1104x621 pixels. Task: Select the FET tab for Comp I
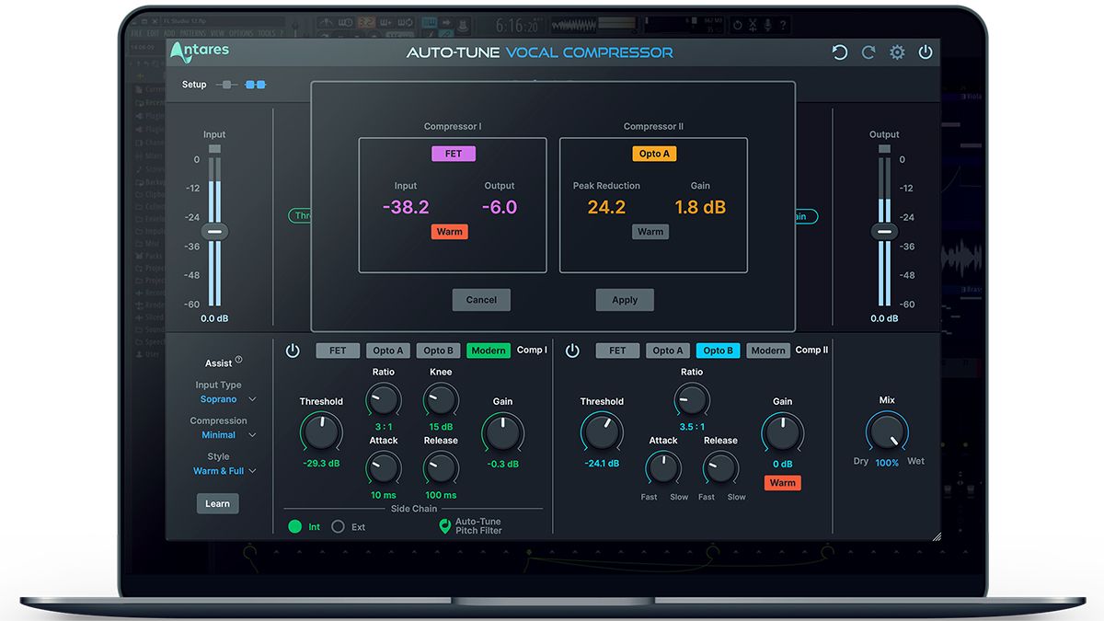coord(338,351)
